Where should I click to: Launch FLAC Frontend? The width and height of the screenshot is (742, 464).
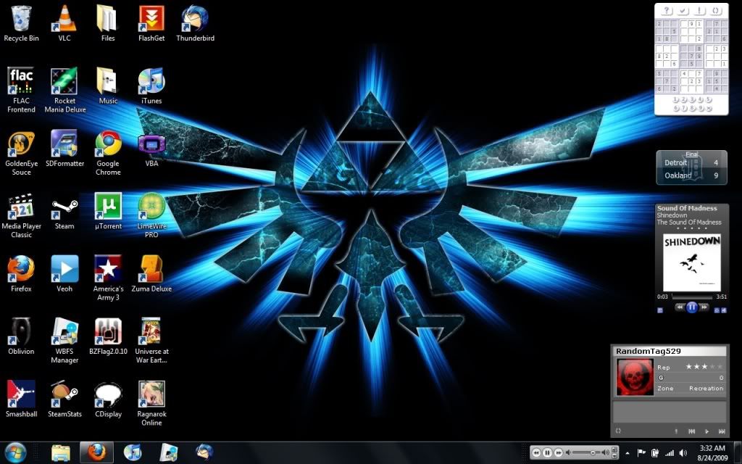click(20, 80)
